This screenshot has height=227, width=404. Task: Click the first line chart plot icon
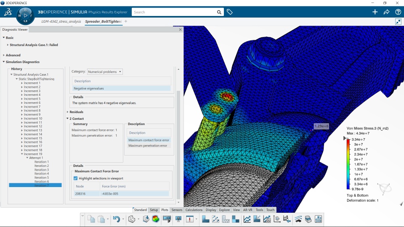pos(247,219)
